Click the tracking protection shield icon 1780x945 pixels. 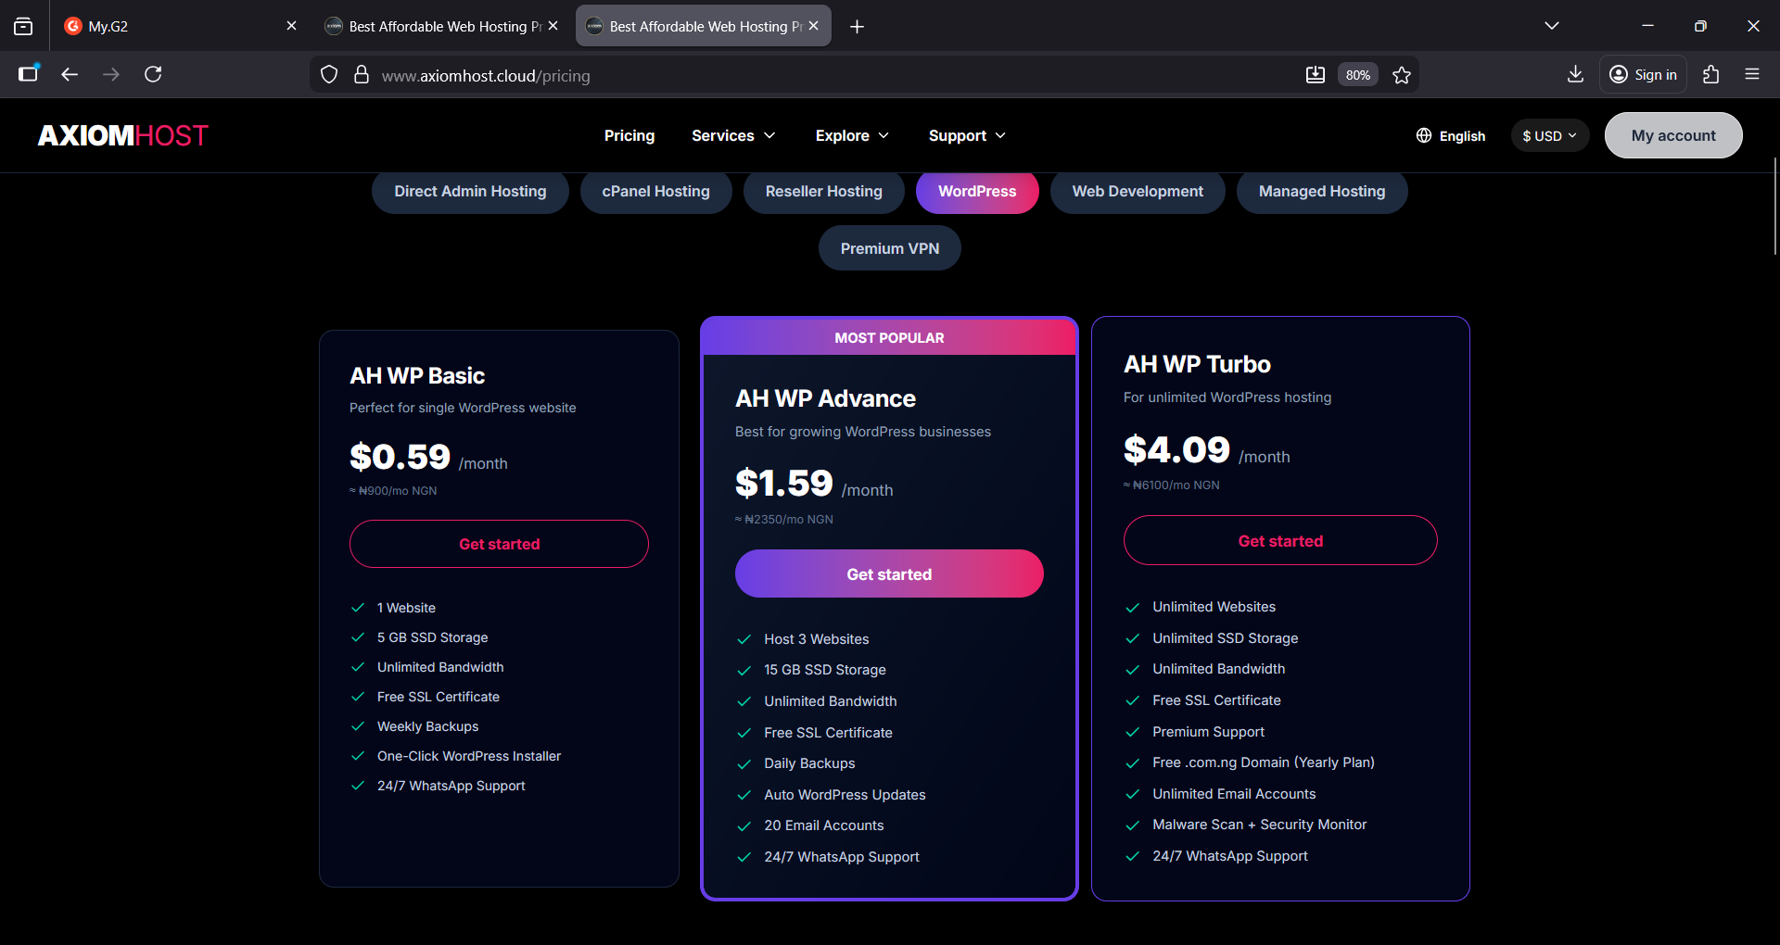(x=329, y=75)
